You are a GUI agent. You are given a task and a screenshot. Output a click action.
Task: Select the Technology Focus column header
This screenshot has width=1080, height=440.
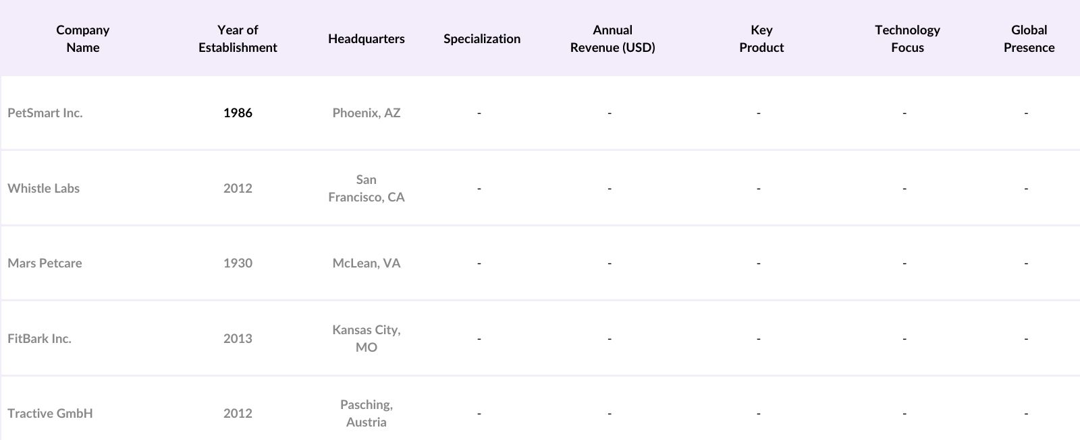907,38
